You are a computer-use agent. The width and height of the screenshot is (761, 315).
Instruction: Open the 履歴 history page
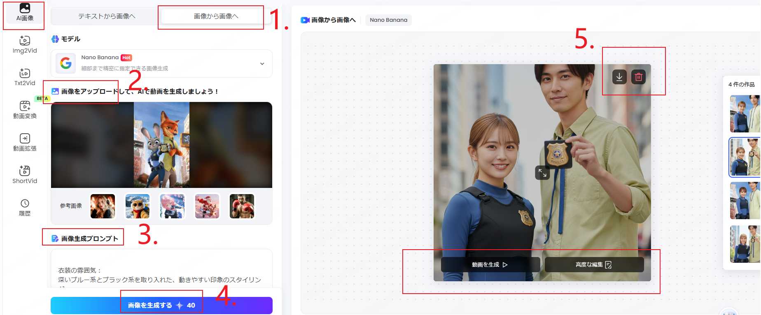pos(25,207)
